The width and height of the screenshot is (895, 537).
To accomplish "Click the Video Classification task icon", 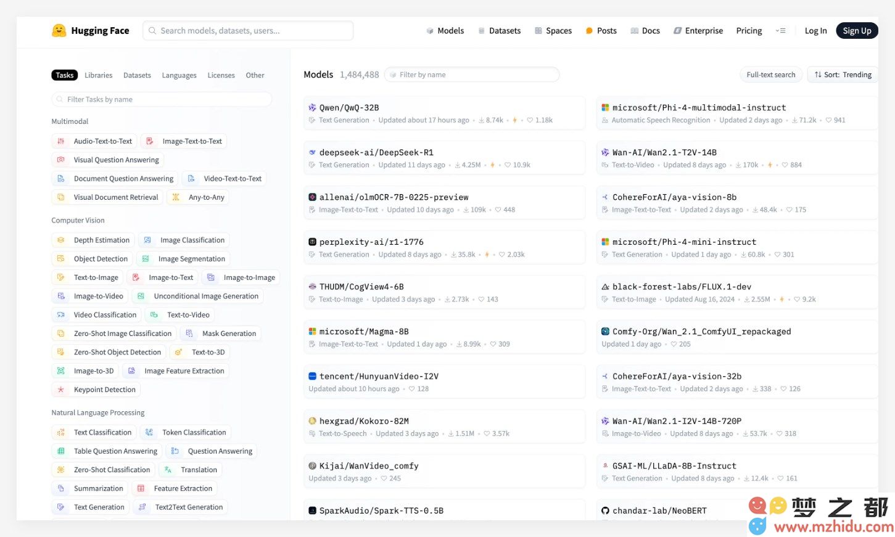I will pyautogui.click(x=60, y=315).
